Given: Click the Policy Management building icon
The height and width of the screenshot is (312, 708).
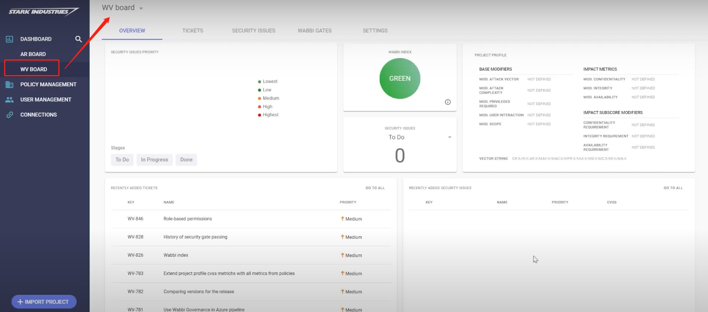Looking at the screenshot, I should coord(9,85).
